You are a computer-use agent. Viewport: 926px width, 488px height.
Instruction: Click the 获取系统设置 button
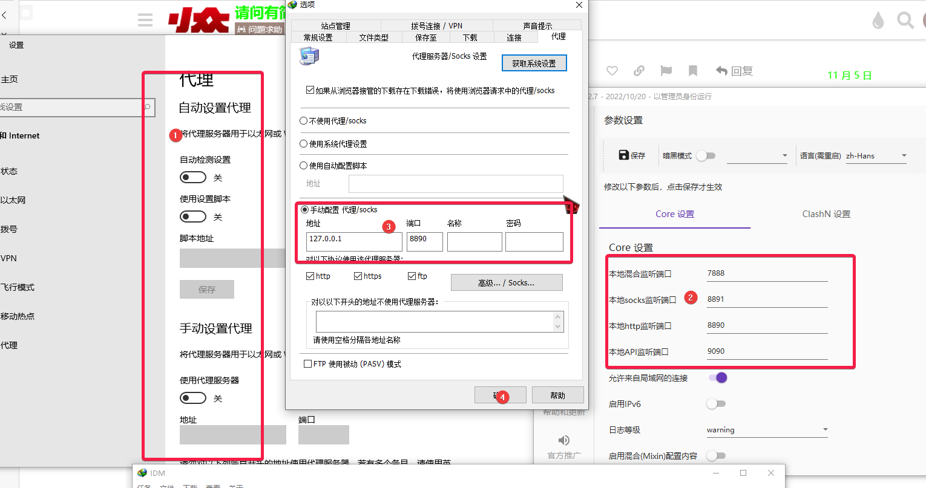(x=534, y=63)
